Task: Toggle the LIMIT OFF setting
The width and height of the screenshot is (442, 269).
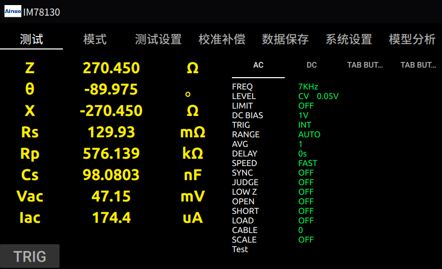Action: click(x=306, y=106)
